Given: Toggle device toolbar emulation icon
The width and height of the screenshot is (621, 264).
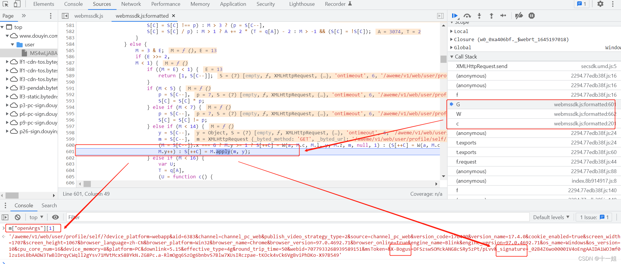Looking at the screenshot, I should tap(17, 4).
